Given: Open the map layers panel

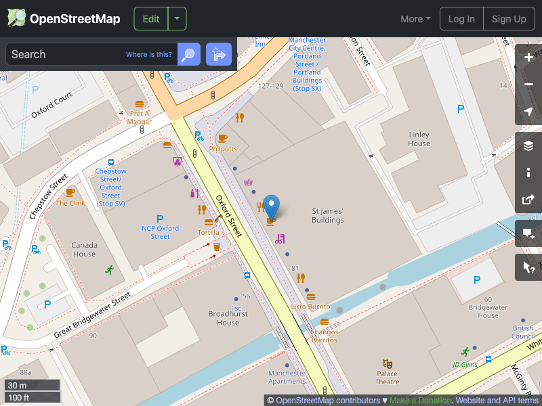Looking at the screenshot, I should 528,145.
